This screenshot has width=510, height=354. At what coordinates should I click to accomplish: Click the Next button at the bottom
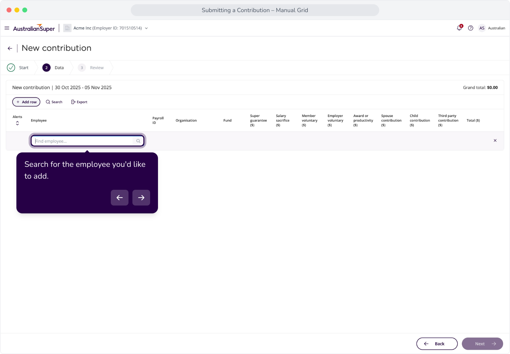point(482,344)
